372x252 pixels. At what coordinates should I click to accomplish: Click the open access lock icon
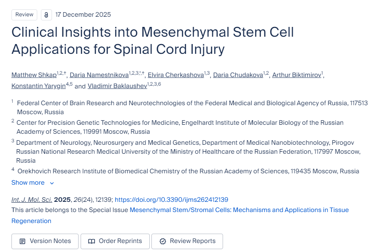click(46, 15)
